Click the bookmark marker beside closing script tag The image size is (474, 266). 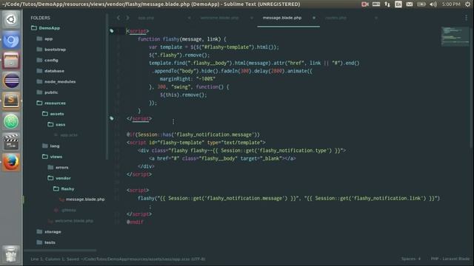(112, 118)
